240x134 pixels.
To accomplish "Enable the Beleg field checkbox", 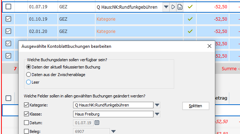I will click(26, 131).
